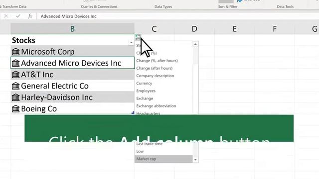
Task: Select the 'Boeing Co' cell
Action: point(72,108)
